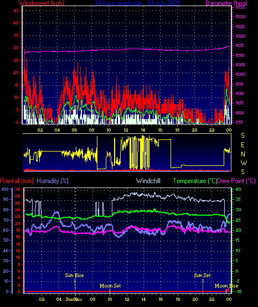Screen dimensions: 258x307
Task: Select the Windchill legend label
Action: coord(148,181)
